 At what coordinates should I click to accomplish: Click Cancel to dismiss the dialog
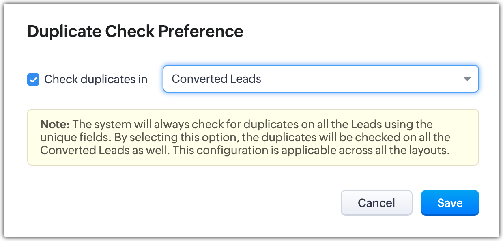tap(376, 202)
